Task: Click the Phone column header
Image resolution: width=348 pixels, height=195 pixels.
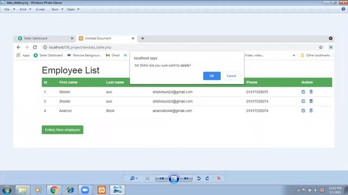Action: [252, 82]
